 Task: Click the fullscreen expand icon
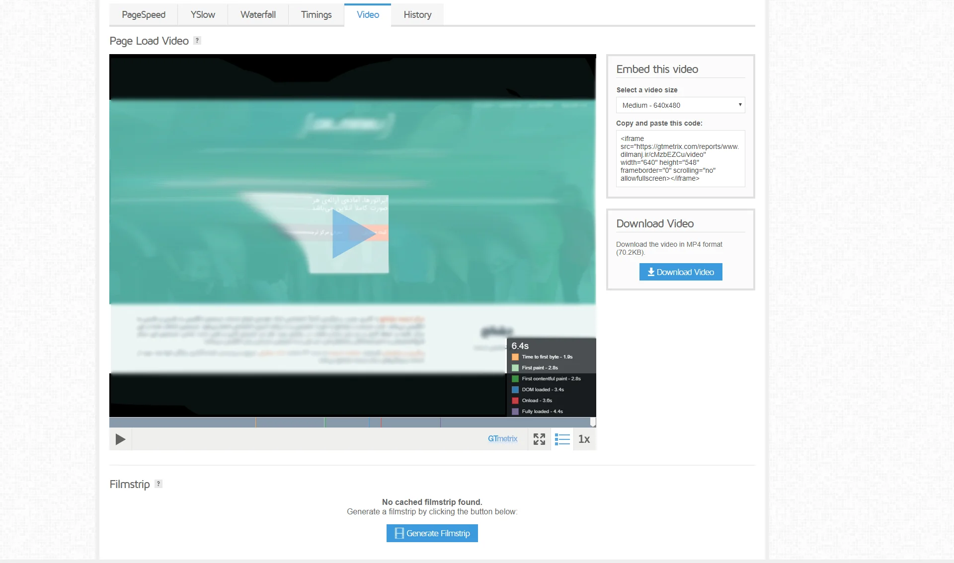point(539,439)
